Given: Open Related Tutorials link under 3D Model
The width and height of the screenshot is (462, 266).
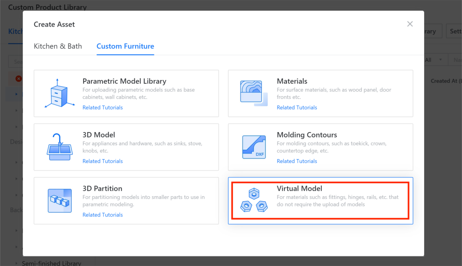Looking at the screenshot, I should pyautogui.click(x=102, y=161).
